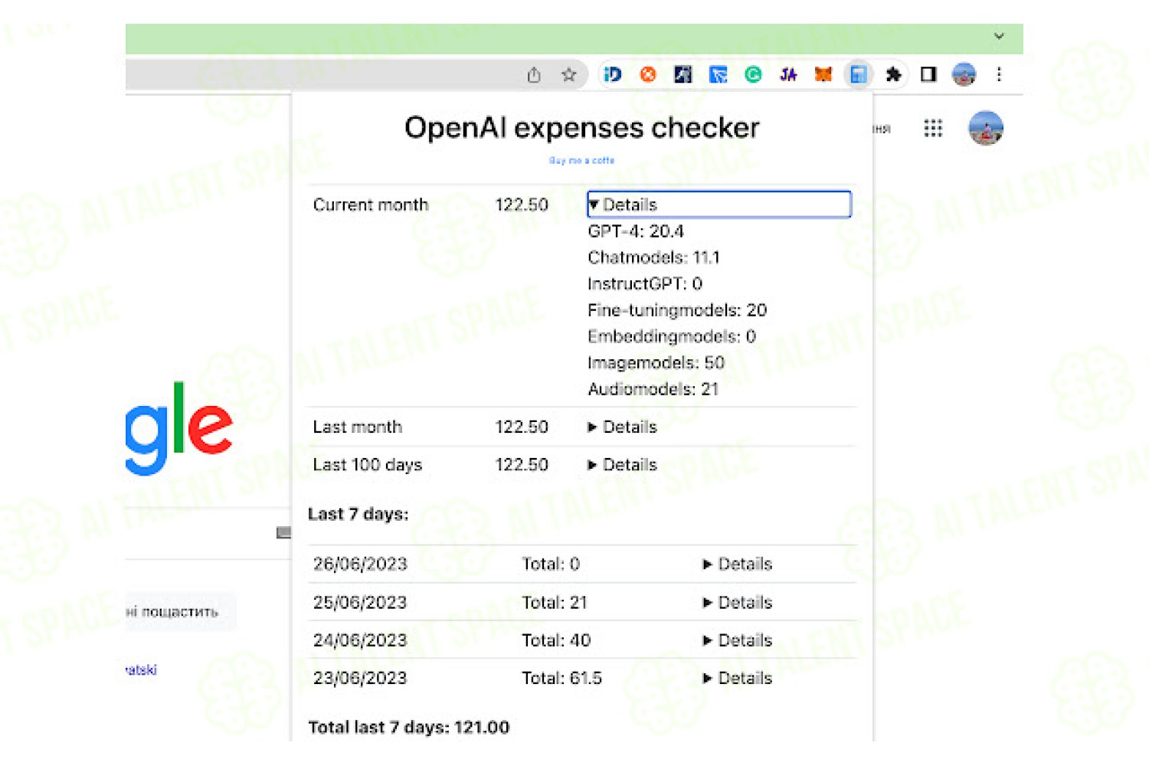Image resolution: width=1149 pixels, height=766 pixels.
Task: Expand Details for 26/06/2023
Action: point(738,564)
